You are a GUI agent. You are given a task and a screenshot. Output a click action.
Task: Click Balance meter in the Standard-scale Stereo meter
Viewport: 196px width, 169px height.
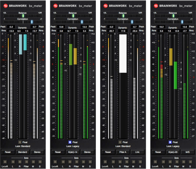pos(23,16)
